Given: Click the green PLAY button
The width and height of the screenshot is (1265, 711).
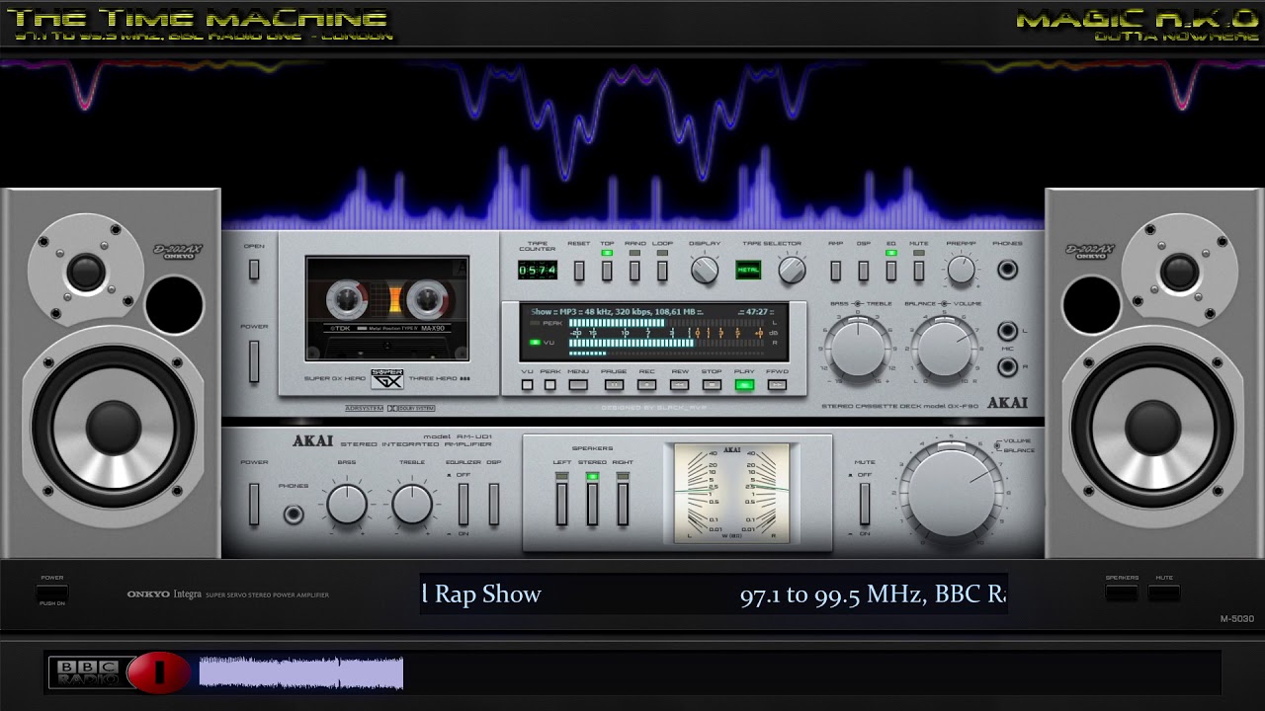Looking at the screenshot, I should tap(744, 385).
